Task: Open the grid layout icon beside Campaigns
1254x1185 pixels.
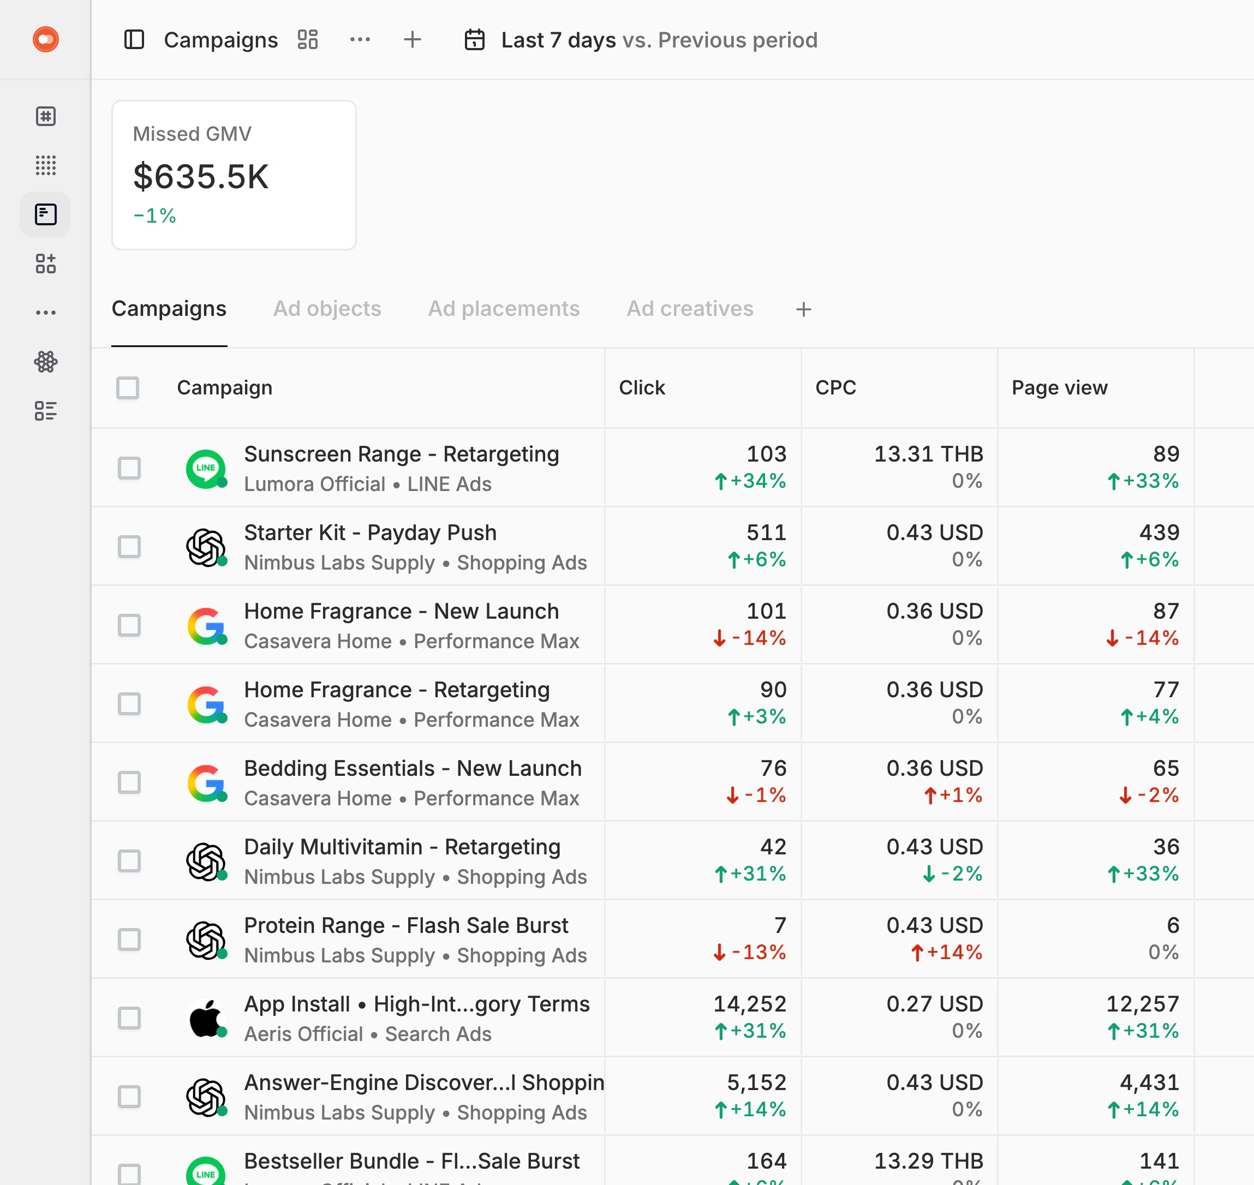Action: click(x=308, y=40)
